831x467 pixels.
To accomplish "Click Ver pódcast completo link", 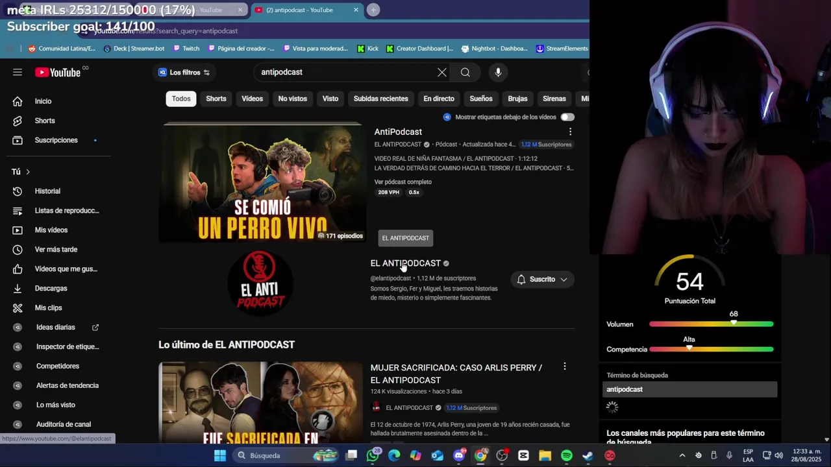I will (x=403, y=182).
